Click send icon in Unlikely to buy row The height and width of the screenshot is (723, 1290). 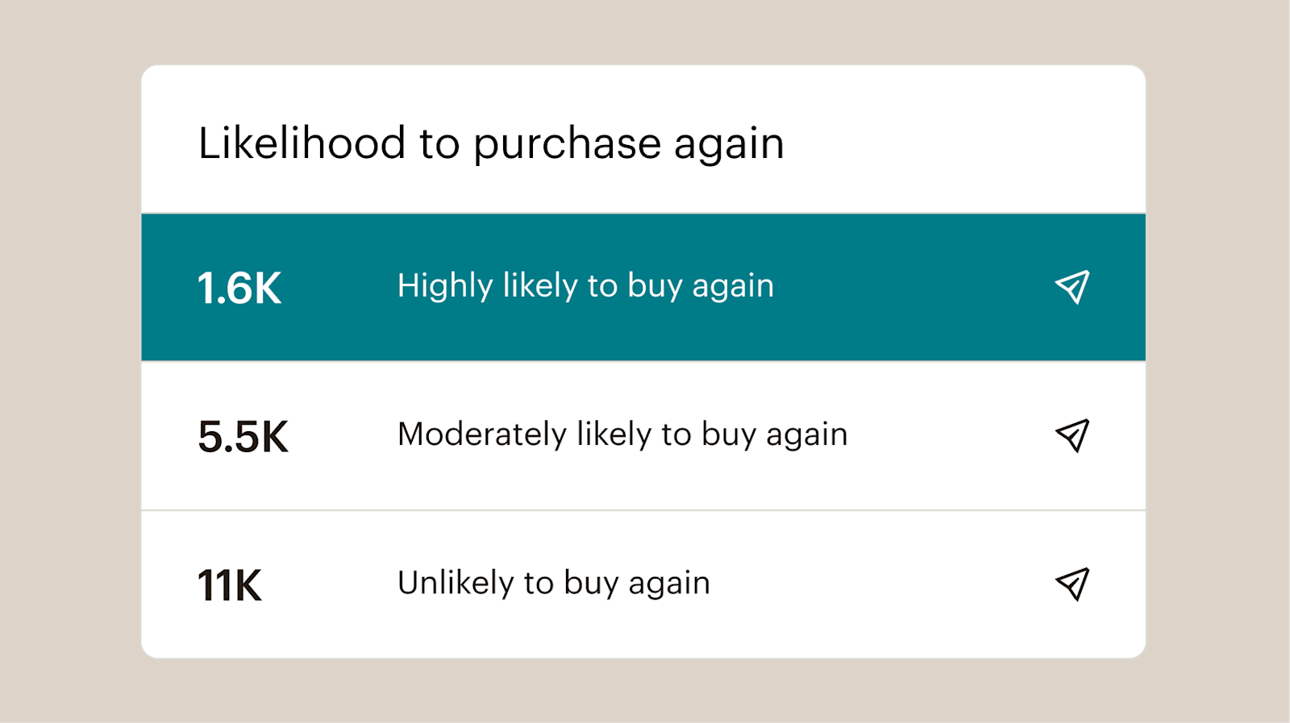pyautogui.click(x=1072, y=584)
